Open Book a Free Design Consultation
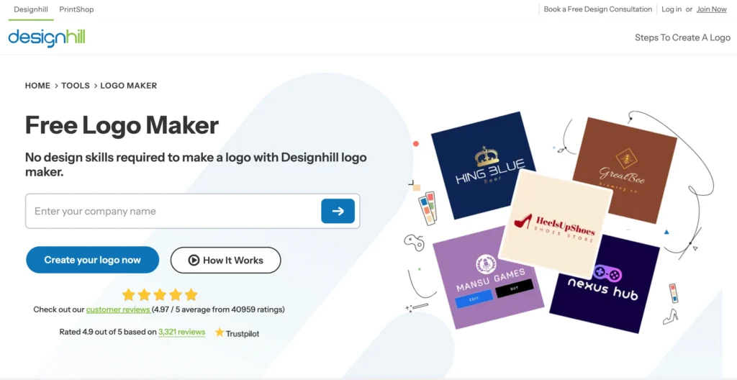Viewport: 737px width, 380px height. click(x=598, y=9)
